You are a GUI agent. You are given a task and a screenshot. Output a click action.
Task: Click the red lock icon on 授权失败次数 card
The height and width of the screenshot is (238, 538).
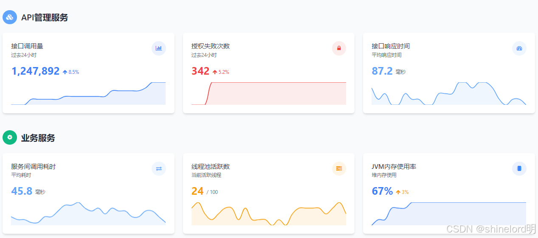point(339,48)
